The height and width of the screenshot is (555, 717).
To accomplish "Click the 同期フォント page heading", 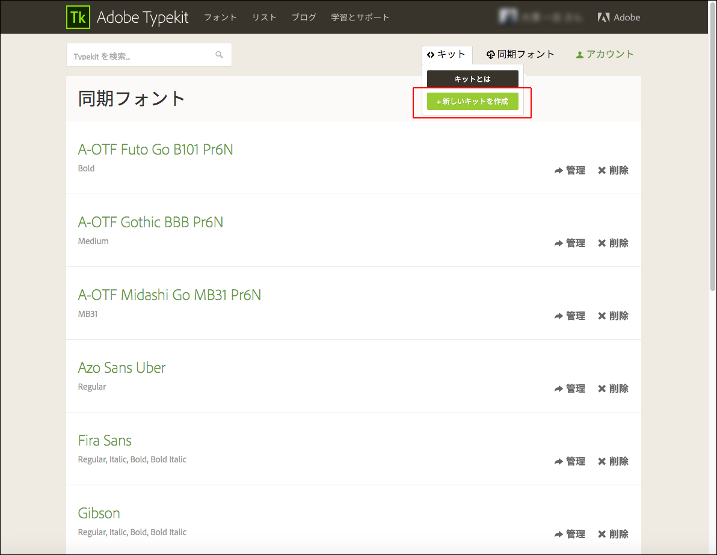I will click(132, 99).
